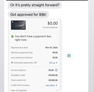
Task: Tap the save image download icon
Action: pyautogui.click(x=69, y=56)
